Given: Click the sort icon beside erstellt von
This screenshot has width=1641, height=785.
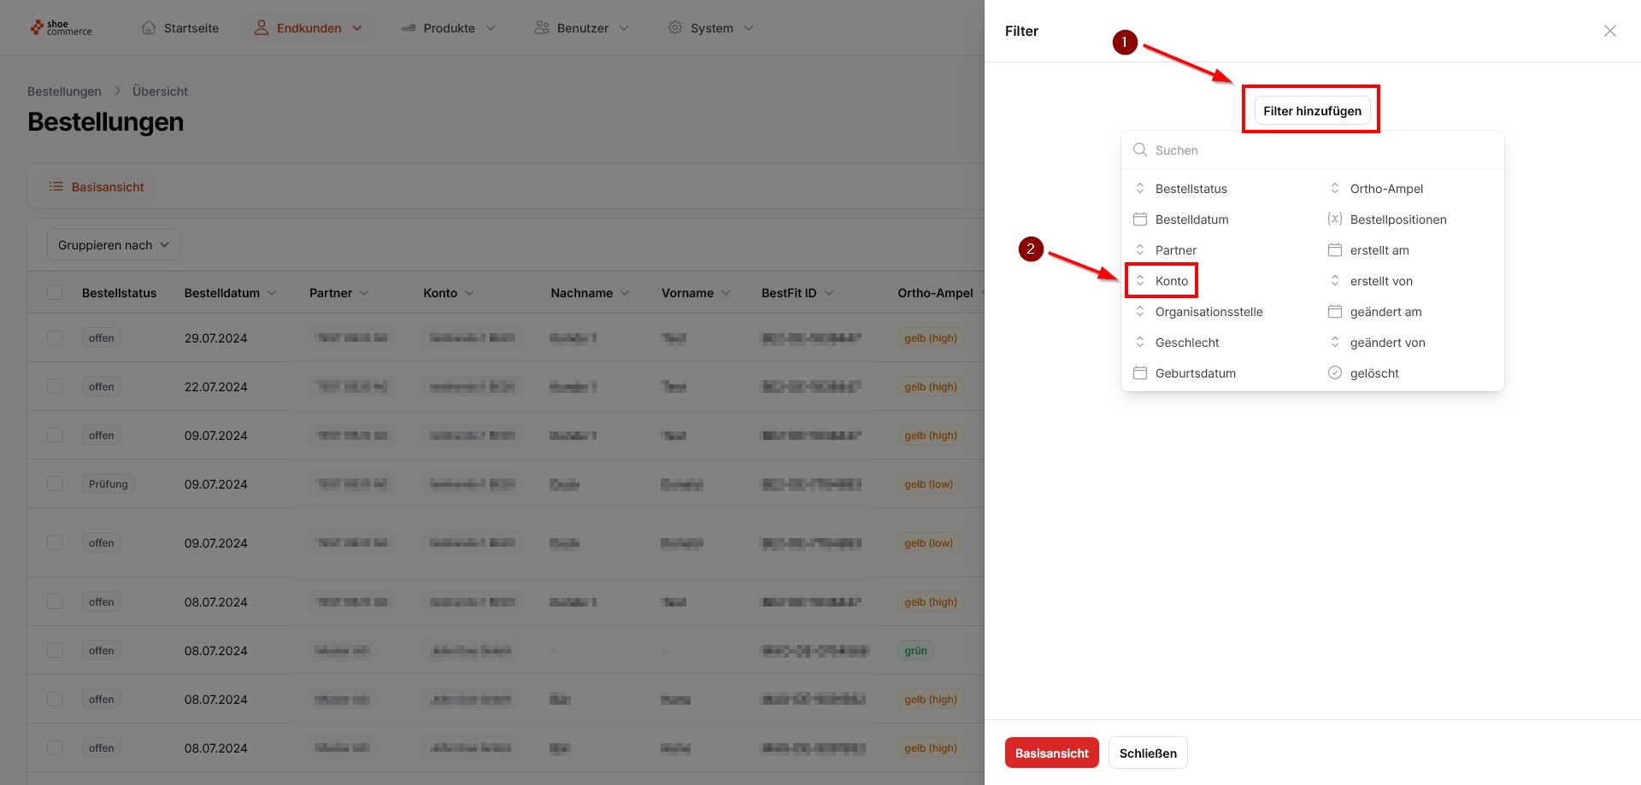Looking at the screenshot, I should pyautogui.click(x=1335, y=280).
